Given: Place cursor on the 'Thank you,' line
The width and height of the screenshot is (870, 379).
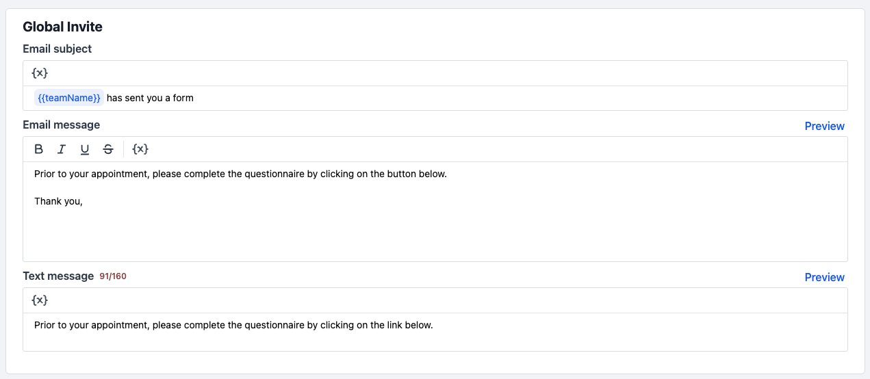Looking at the screenshot, I should [58, 201].
